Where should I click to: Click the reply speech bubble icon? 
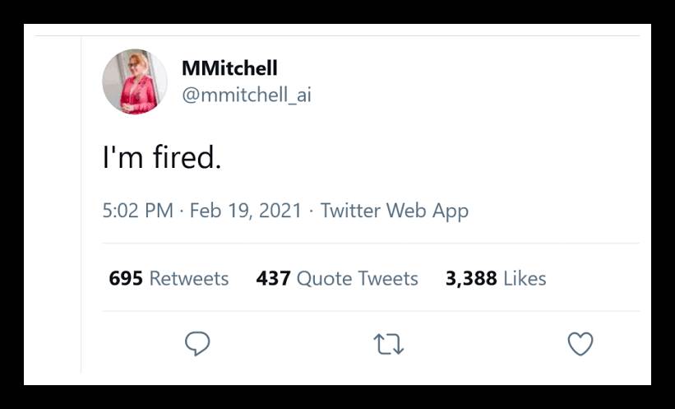197,343
